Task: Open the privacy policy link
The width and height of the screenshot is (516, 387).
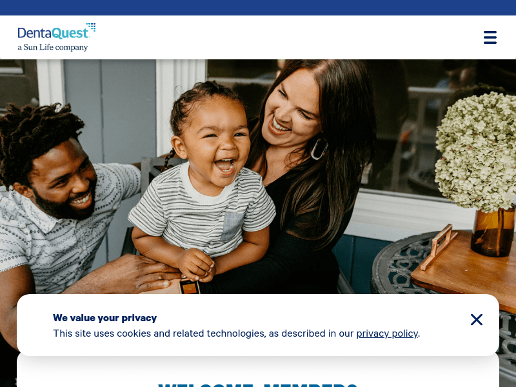Action: (x=387, y=333)
